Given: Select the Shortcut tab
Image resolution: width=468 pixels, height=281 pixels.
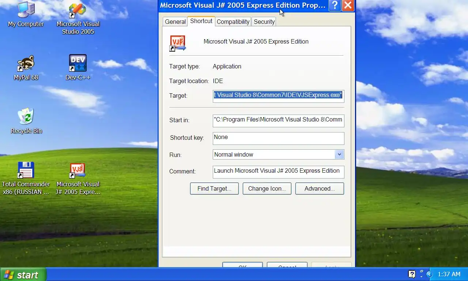Looking at the screenshot, I should pos(201,21).
